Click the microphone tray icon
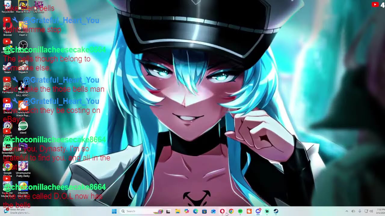 (360, 211)
